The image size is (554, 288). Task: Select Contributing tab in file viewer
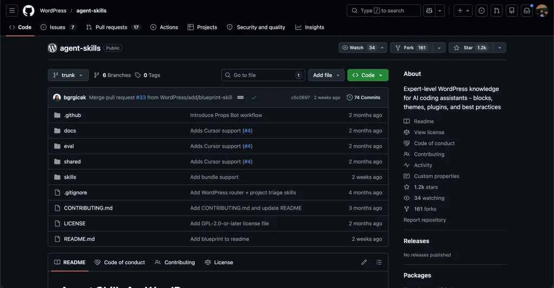[175, 262]
